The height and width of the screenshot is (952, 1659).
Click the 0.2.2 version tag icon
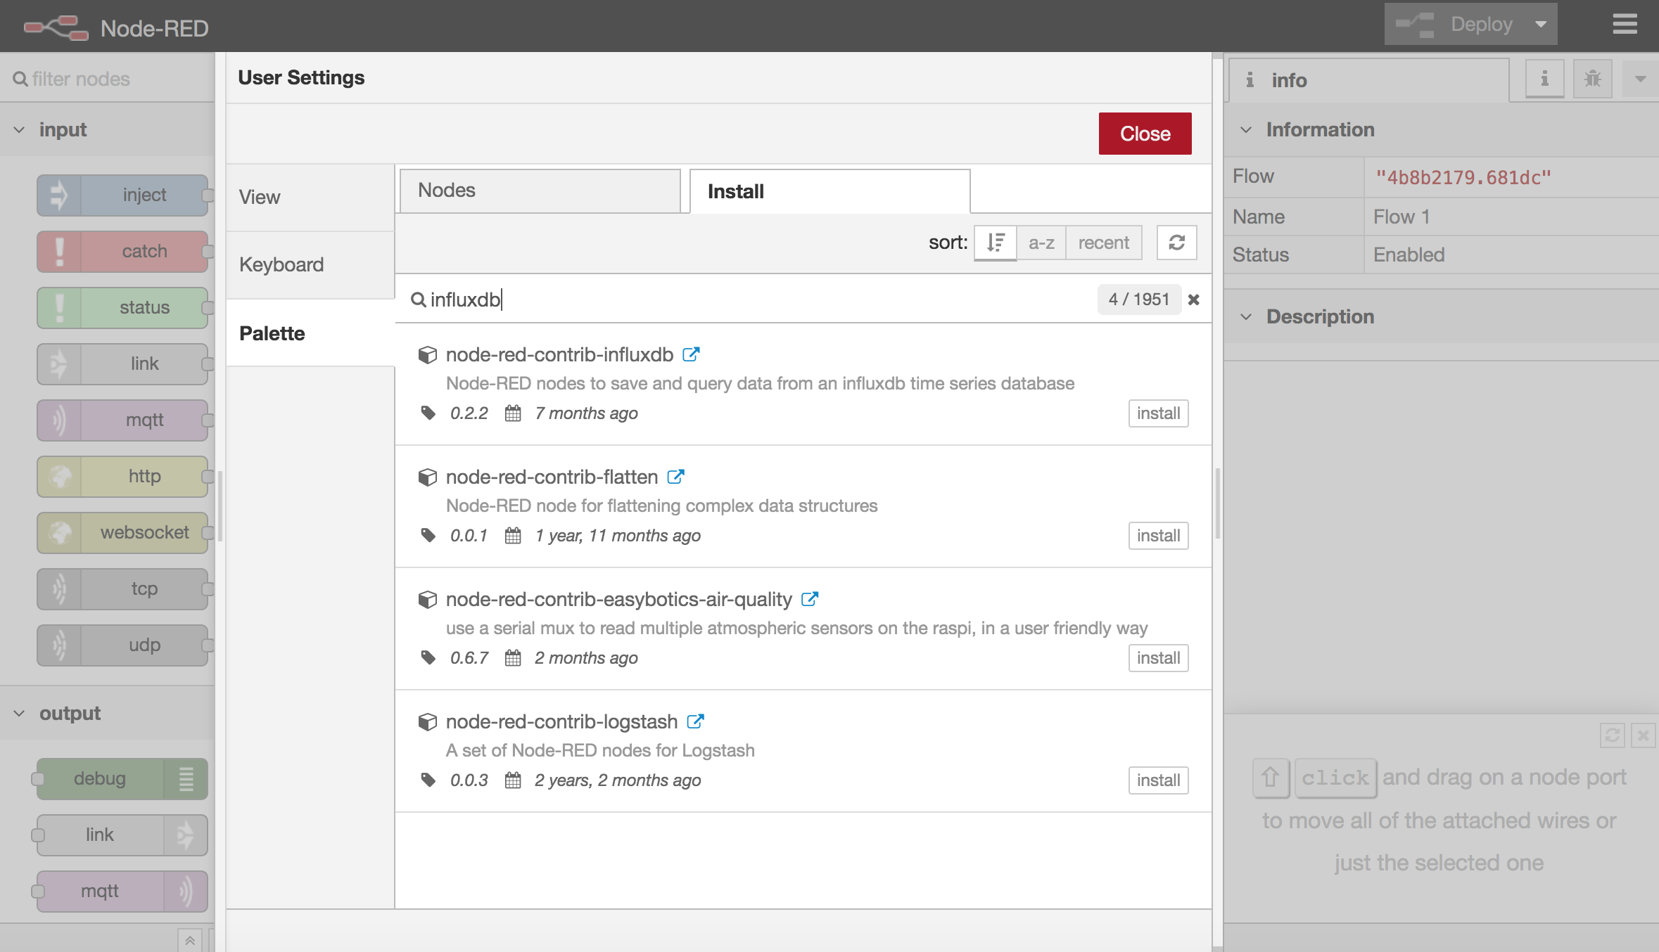click(x=428, y=413)
